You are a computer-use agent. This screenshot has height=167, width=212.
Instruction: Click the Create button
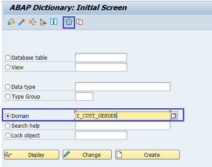[148, 155]
